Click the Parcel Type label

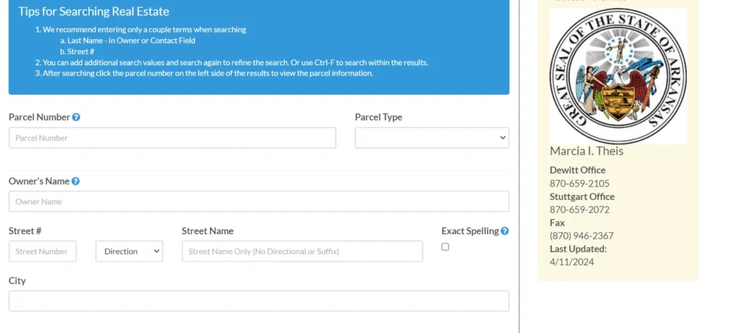[x=378, y=117]
